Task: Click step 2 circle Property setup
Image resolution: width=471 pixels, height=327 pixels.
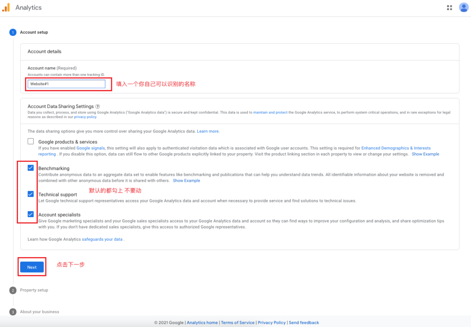Action: pos(13,290)
